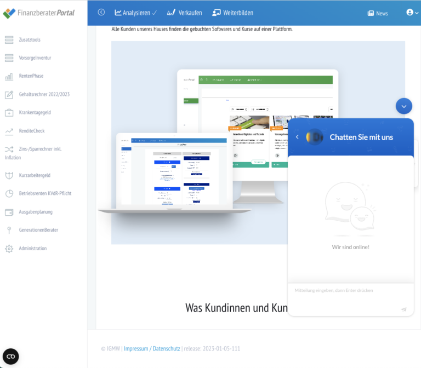Click the RenditeCheck trend line icon
Screen dimensions: 421x368
coord(9,131)
